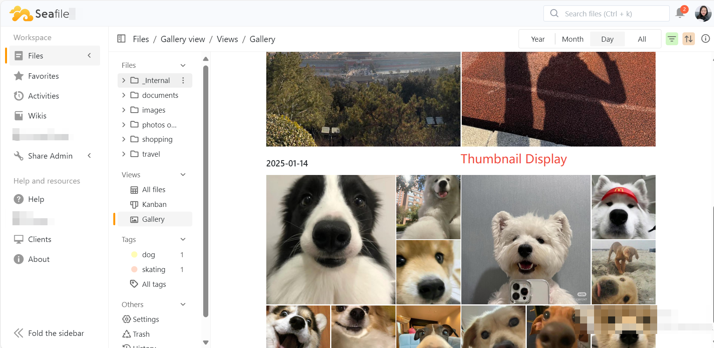Open the Kanban view
This screenshot has height=348, width=714.
154,205
